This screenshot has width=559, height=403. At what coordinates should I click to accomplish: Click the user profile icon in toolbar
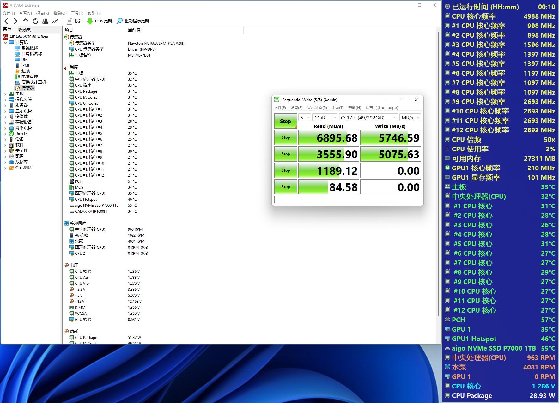pos(45,21)
